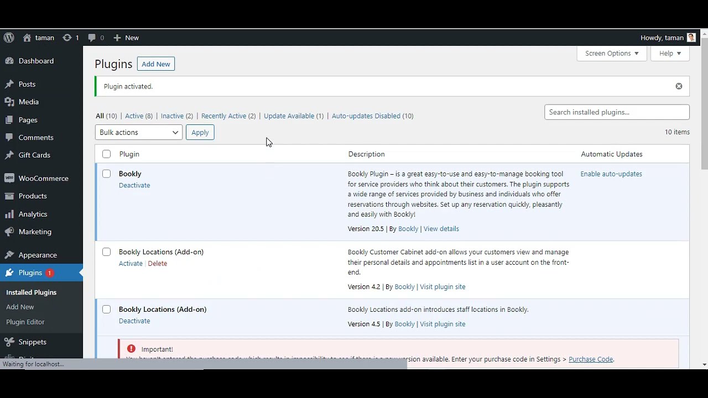Toggle the select-all plugins checkbox
This screenshot has width=708, height=398.
(106, 154)
